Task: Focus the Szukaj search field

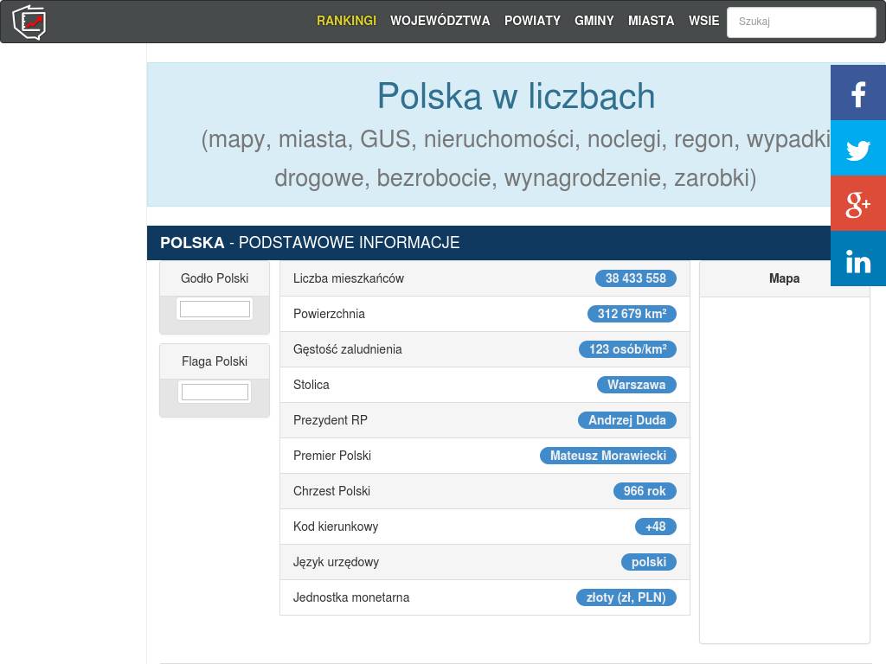Action: click(801, 22)
